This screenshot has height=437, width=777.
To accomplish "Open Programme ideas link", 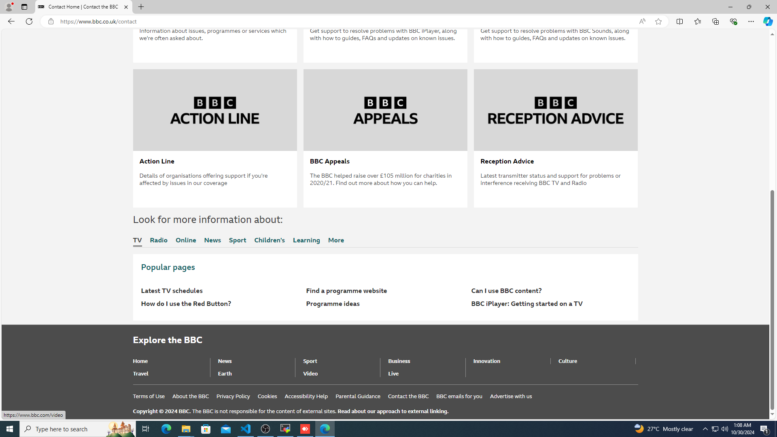I will [333, 304].
